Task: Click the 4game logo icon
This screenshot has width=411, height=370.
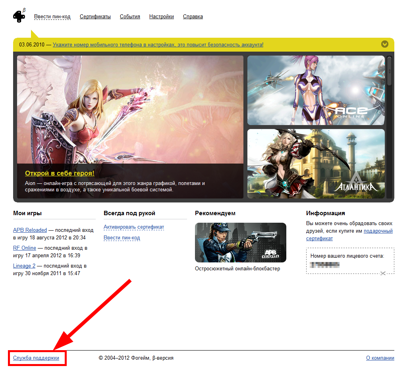Action: coord(19,16)
